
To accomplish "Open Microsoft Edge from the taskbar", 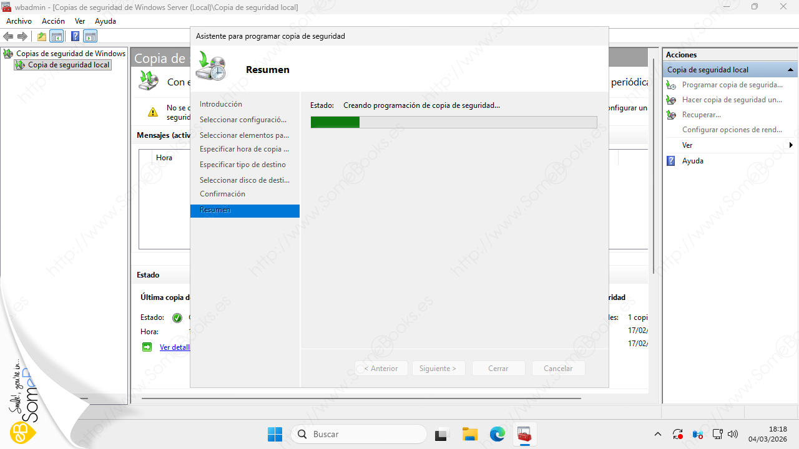I will click(497, 434).
